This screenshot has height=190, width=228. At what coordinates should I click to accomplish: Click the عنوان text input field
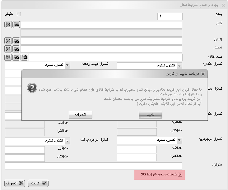coord(93,166)
